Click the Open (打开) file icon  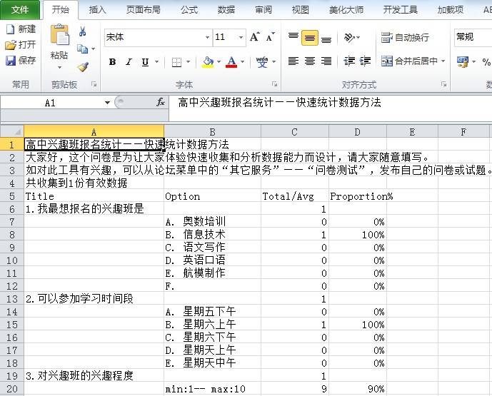tap(10, 45)
